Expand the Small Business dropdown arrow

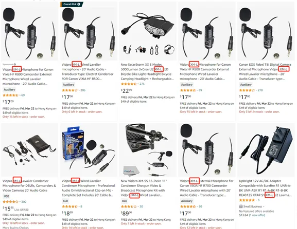coord(264,206)
